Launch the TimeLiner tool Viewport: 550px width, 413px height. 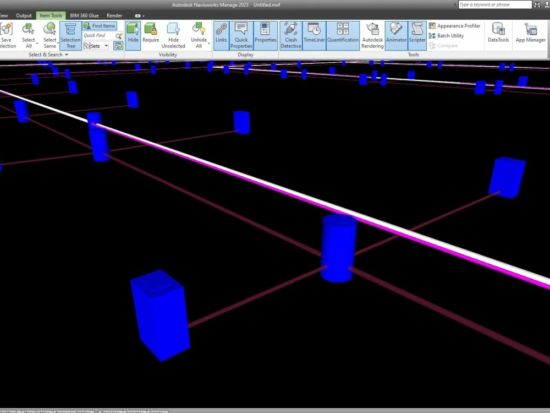(313, 33)
